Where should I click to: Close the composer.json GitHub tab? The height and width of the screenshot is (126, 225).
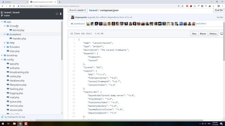55,2
